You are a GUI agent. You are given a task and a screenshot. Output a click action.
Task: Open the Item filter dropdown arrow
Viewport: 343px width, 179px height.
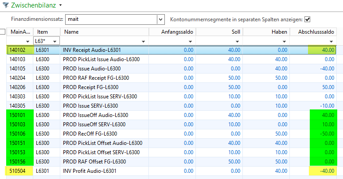[55, 41]
